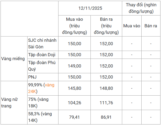The height and width of the screenshot is (125, 161).
Task: Select the "Vàng miếng" category cell
Action: (12, 59)
